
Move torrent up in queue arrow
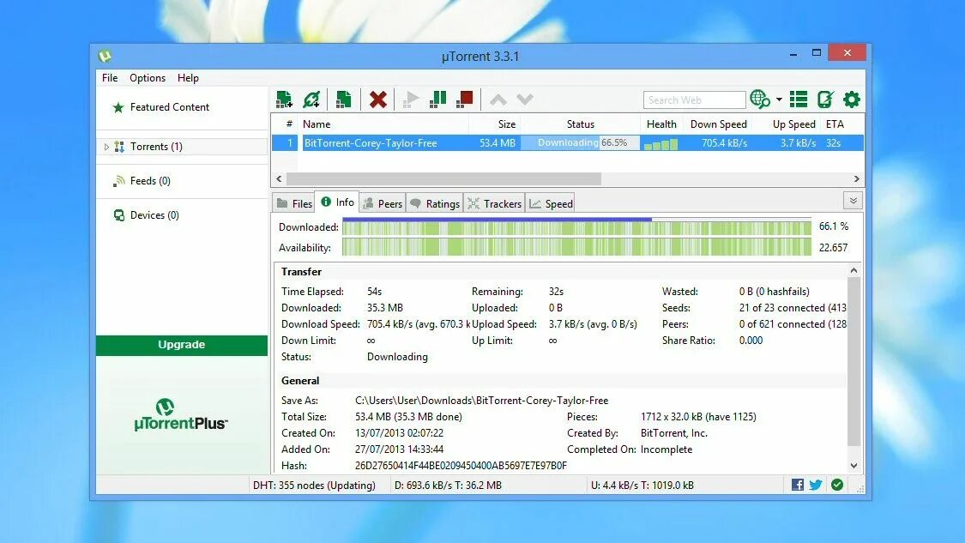(x=498, y=100)
